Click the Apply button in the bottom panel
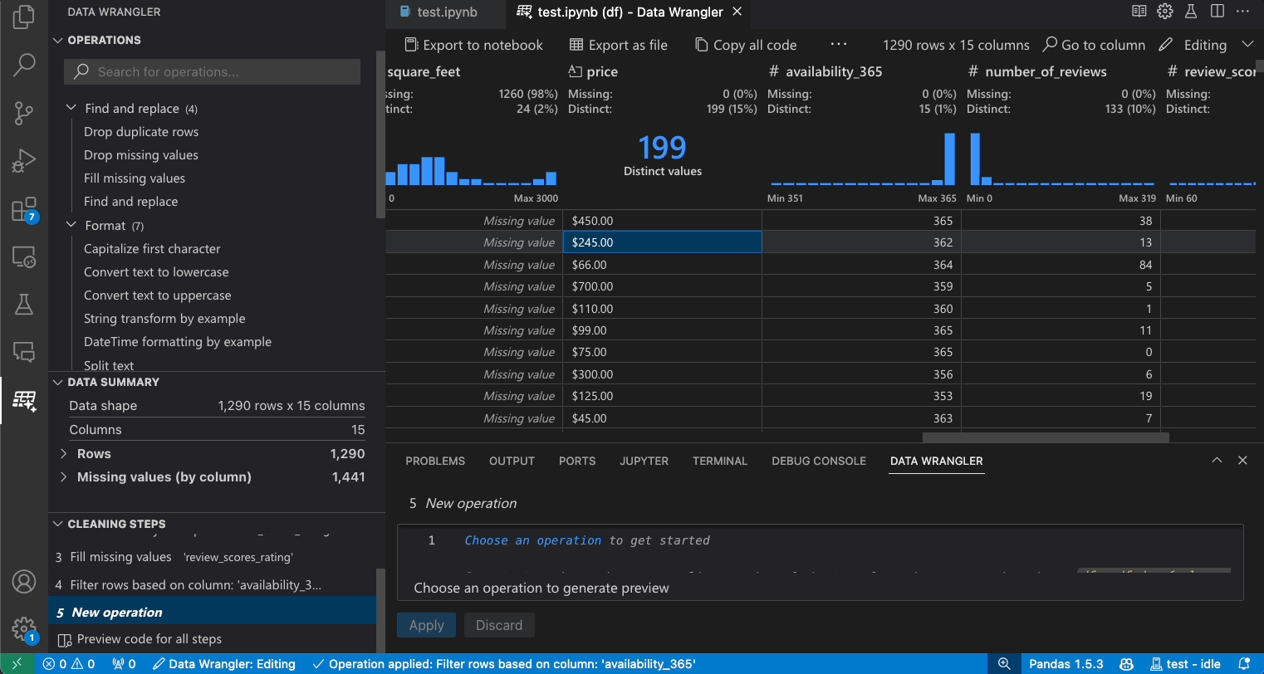The image size is (1264, 674). (426, 625)
